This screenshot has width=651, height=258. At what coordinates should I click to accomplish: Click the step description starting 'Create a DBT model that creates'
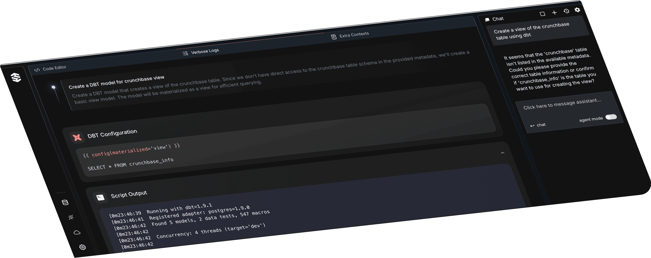271,77
